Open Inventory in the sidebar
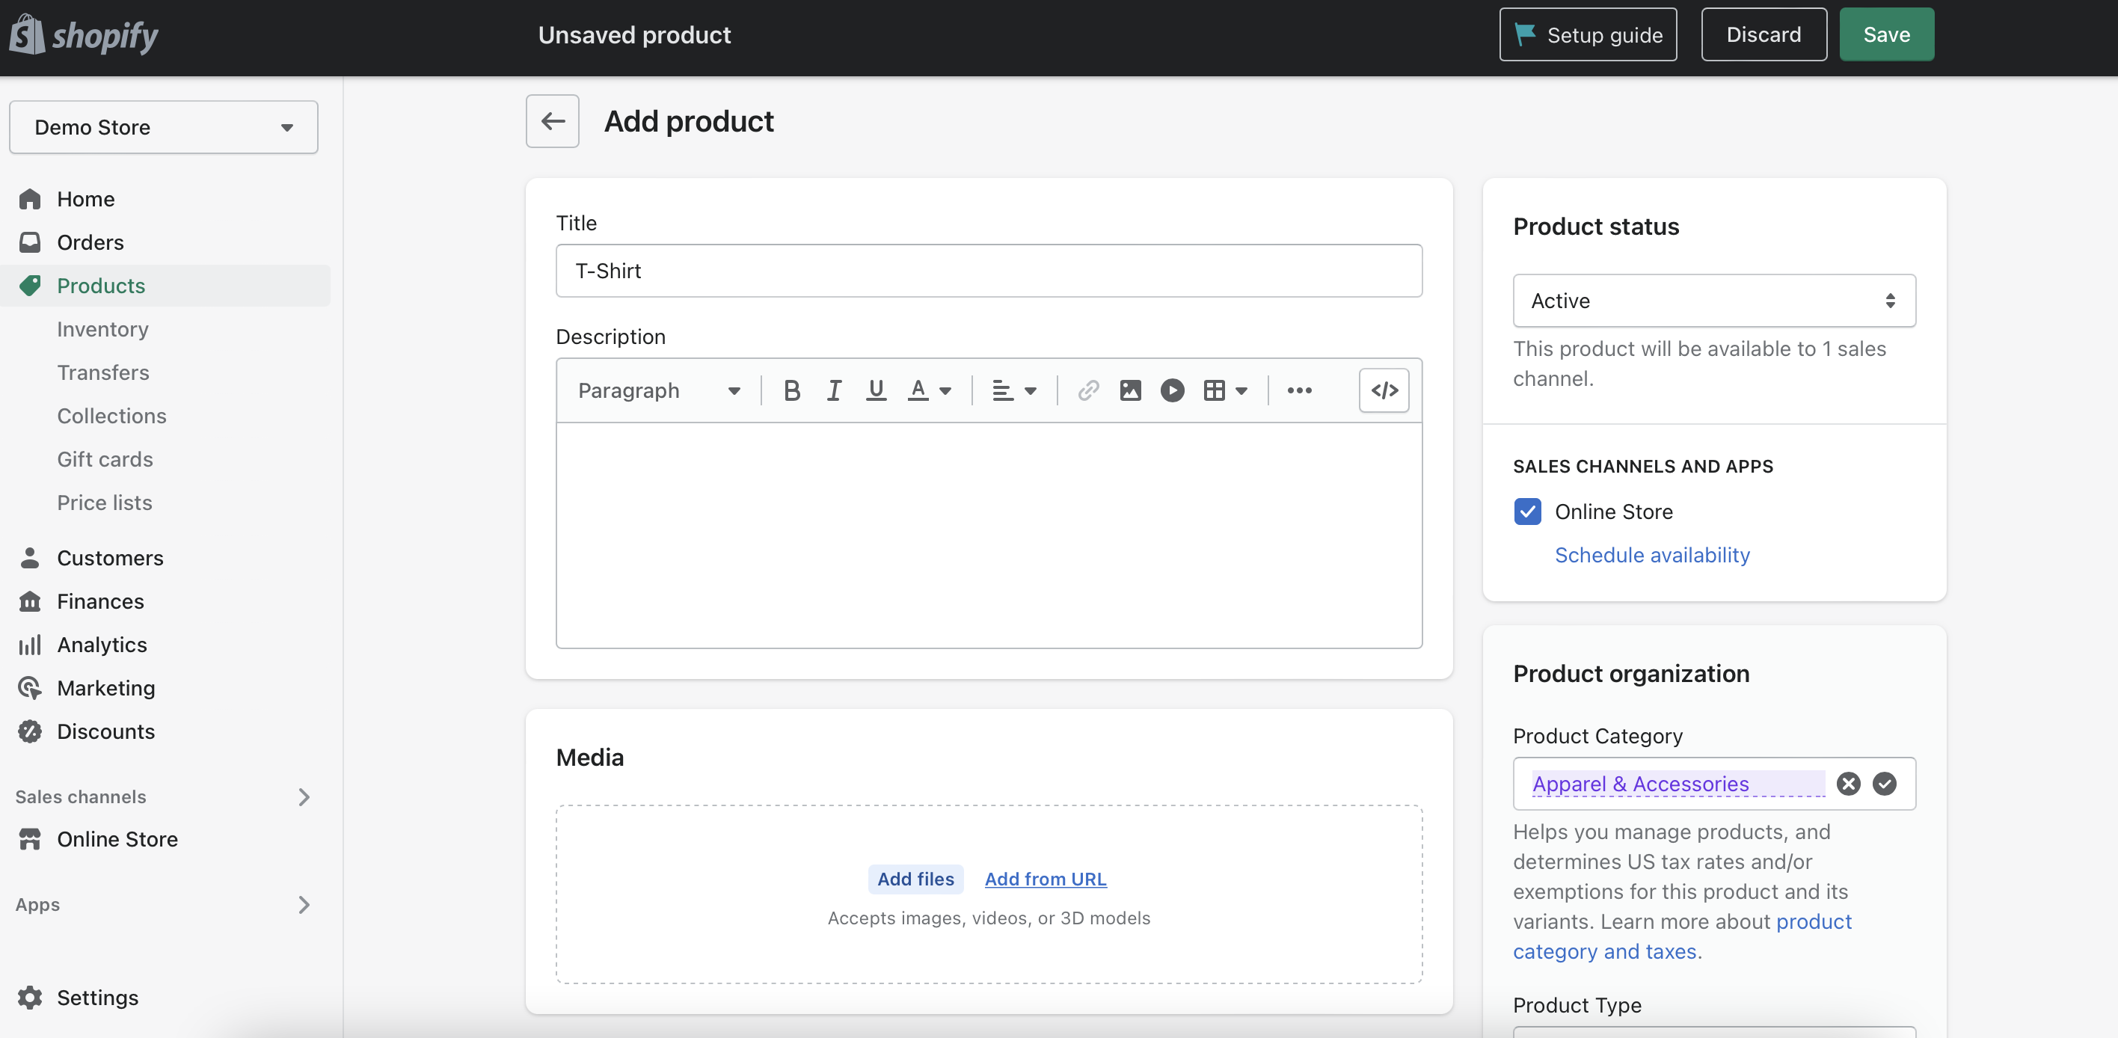Viewport: 2118px width, 1038px height. pos(102,329)
